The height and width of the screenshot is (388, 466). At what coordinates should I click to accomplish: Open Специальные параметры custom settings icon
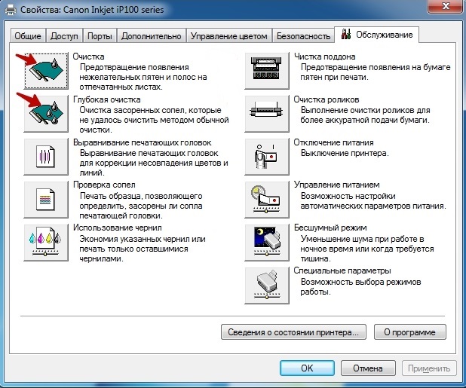point(267,285)
